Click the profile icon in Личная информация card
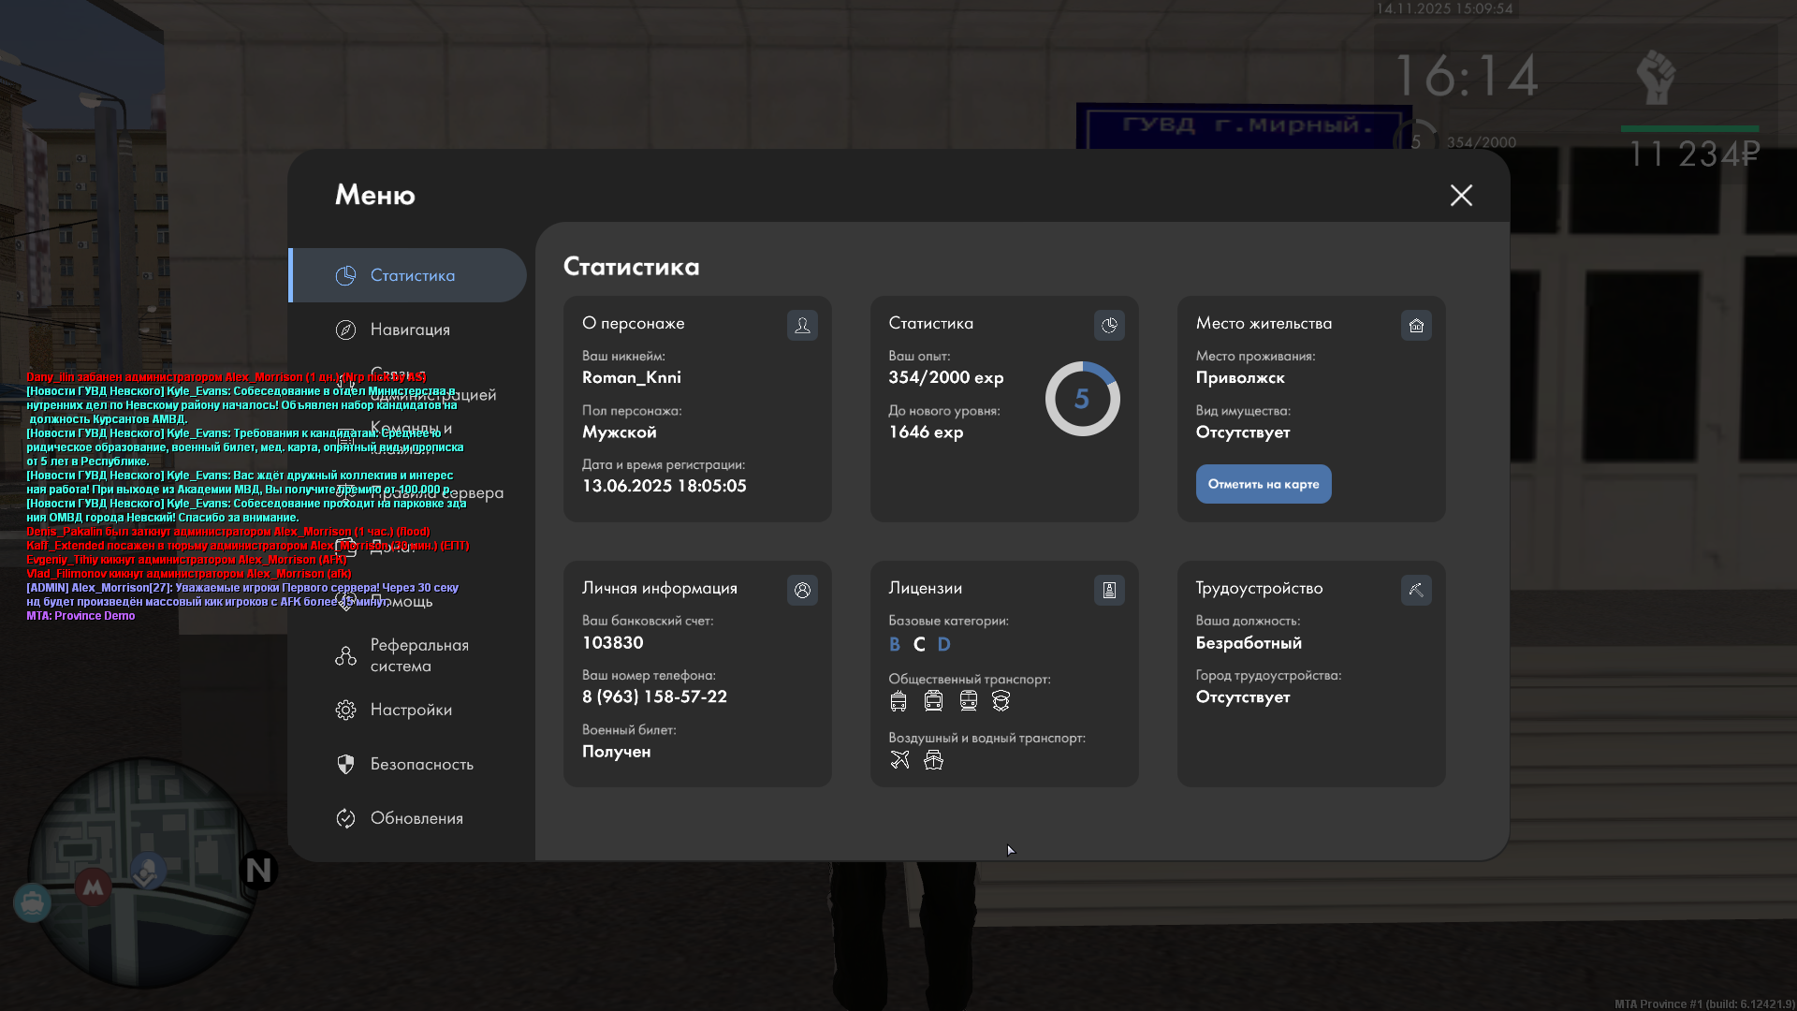 tap(802, 590)
